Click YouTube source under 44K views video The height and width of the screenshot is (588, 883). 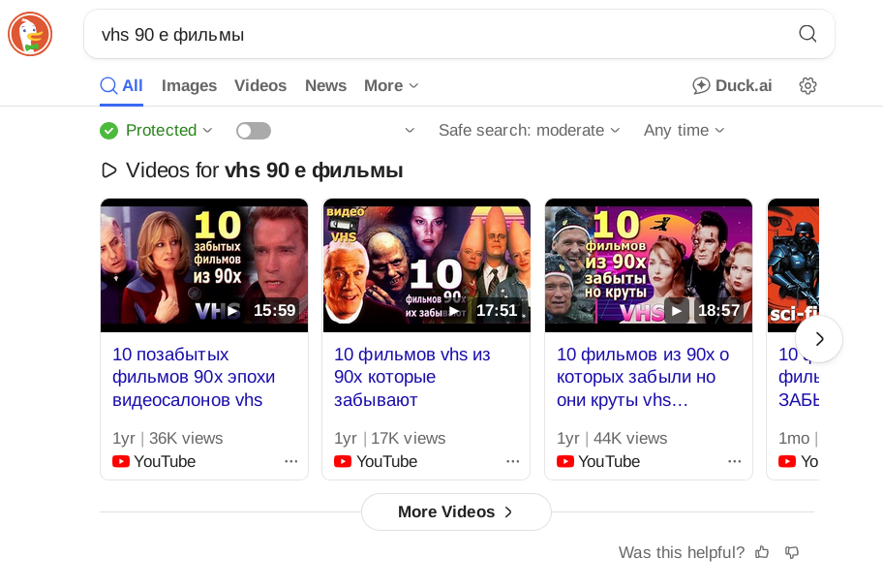598,461
